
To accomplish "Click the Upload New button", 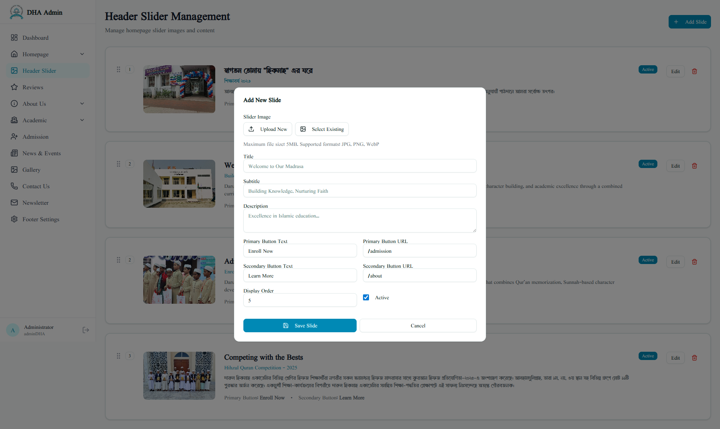I will 268,129.
